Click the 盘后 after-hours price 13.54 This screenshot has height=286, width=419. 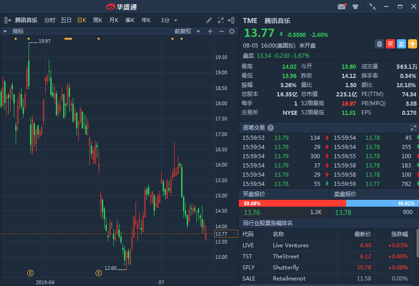pos(264,56)
